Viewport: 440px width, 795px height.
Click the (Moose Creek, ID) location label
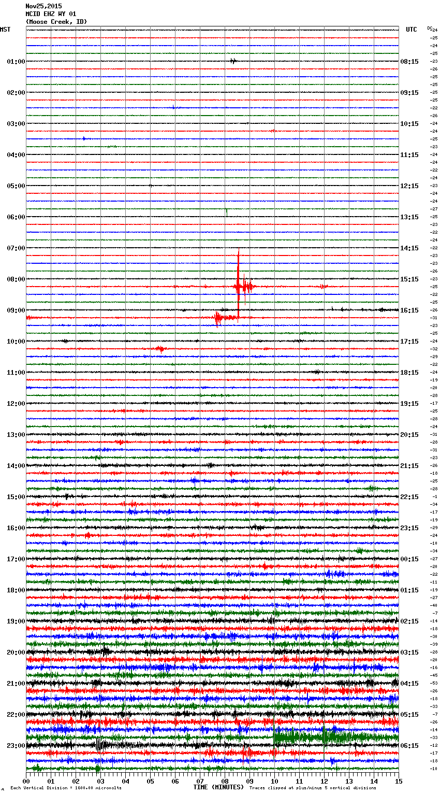(x=56, y=22)
